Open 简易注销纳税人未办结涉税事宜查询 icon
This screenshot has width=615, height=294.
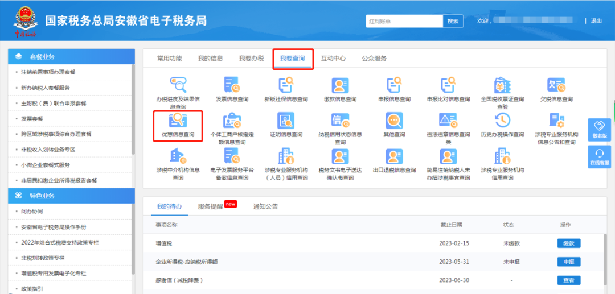tap(448, 156)
